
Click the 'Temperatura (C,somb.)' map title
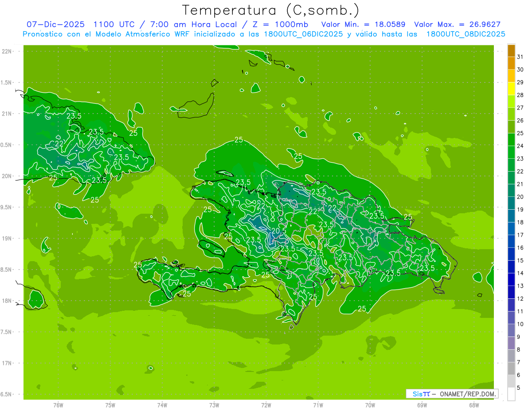click(x=270, y=10)
